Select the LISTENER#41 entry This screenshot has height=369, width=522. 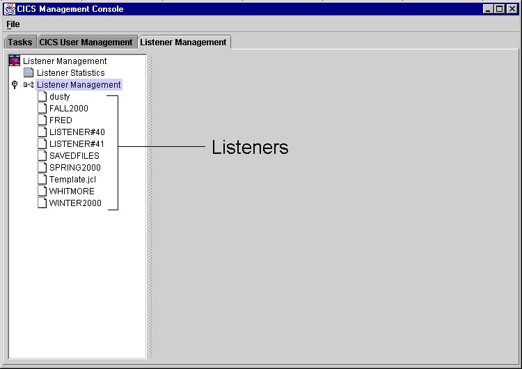click(x=77, y=144)
